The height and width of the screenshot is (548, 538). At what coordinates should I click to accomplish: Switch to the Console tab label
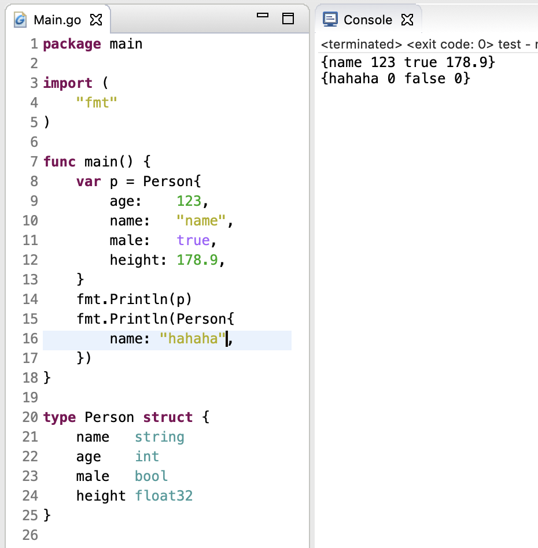367,20
